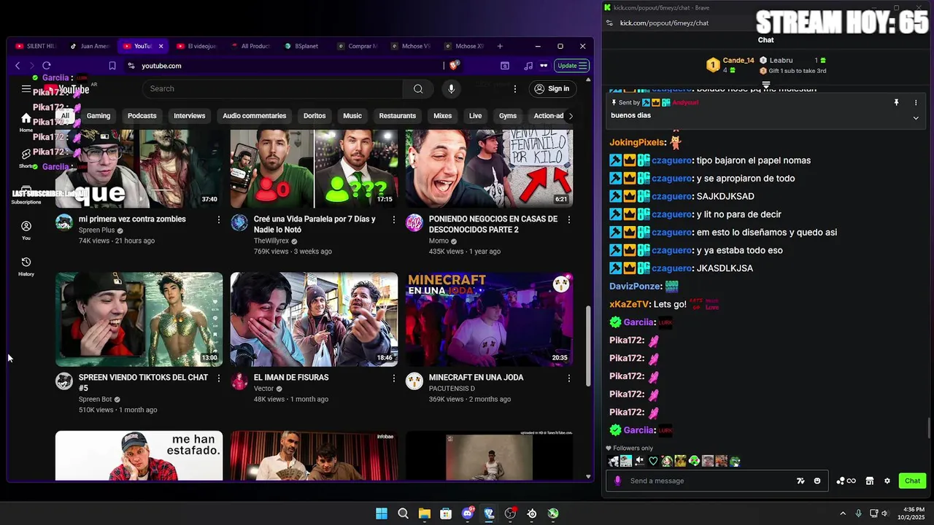
Task: Open the You sidebar item
Action: [x=26, y=230]
